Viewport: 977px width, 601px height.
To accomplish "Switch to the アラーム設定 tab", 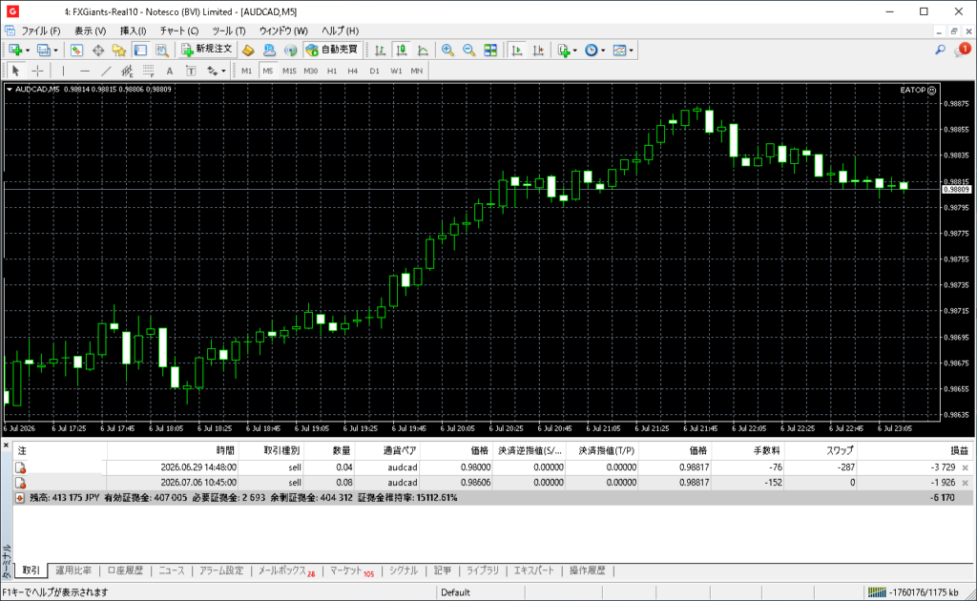I will 221,570.
